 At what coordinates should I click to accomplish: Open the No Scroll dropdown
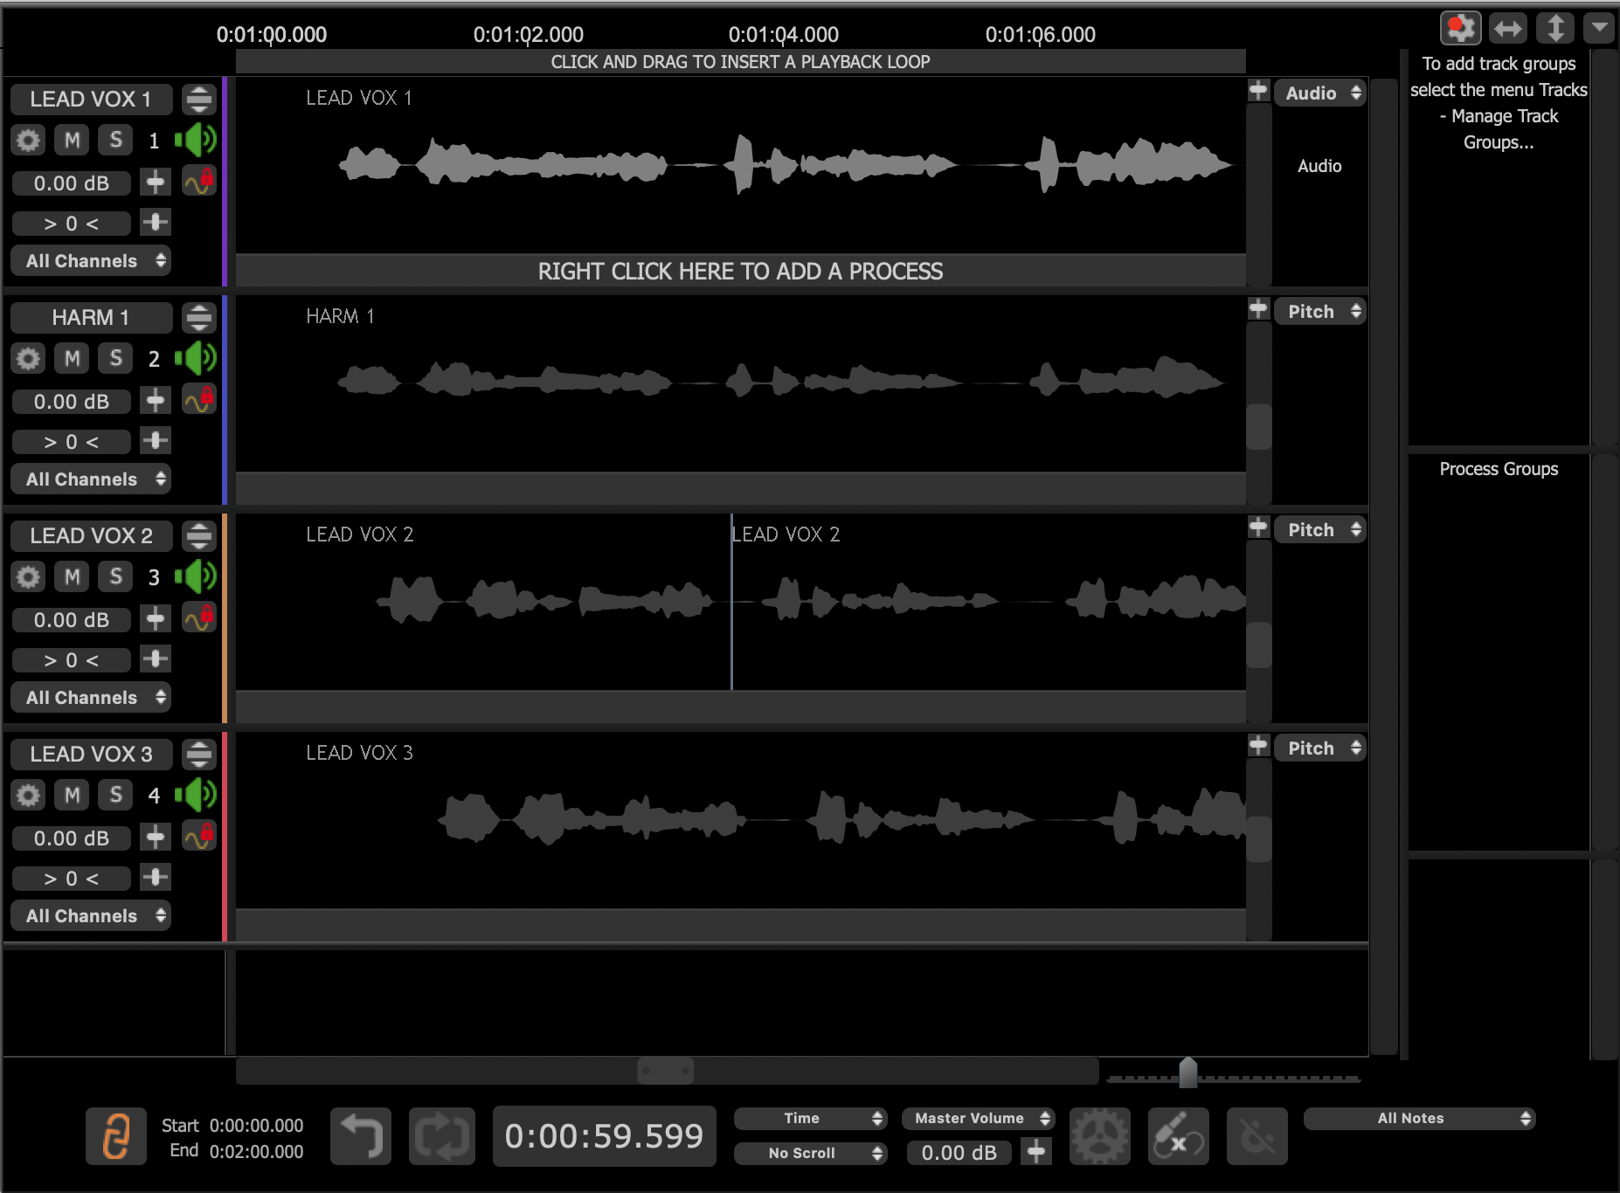pyautogui.click(x=810, y=1153)
